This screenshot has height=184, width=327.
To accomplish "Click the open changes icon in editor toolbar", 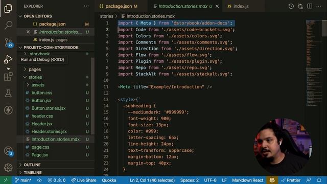I will point(300,6).
